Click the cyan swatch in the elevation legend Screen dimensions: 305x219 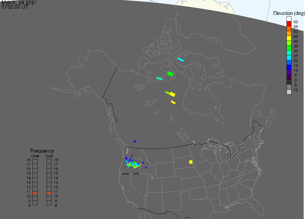click(289, 58)
